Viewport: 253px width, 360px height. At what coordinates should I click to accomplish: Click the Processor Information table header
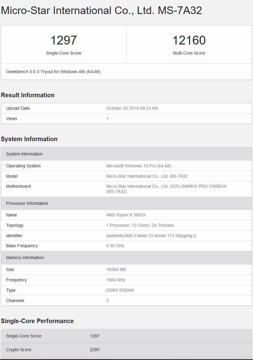click(x=27, y=203)
